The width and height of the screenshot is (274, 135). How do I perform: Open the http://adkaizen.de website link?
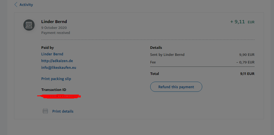[x=57, y=61]
